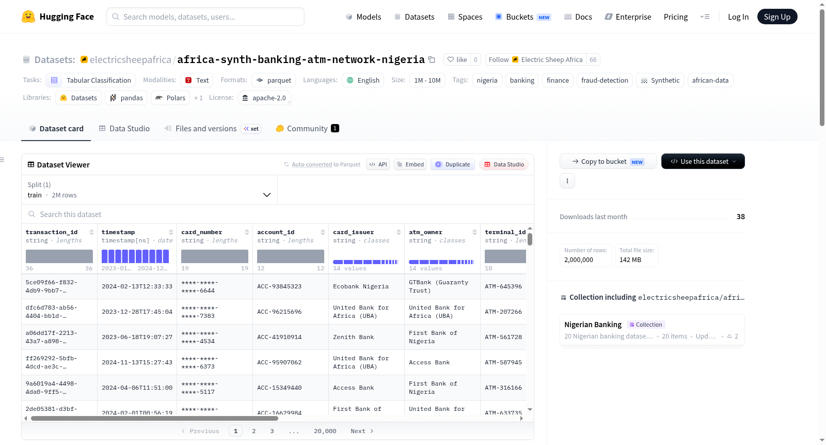The height and width of the screenshot is (445, 826).
Task: Click the Synthetic tag
Action: (x=660, y=80)
